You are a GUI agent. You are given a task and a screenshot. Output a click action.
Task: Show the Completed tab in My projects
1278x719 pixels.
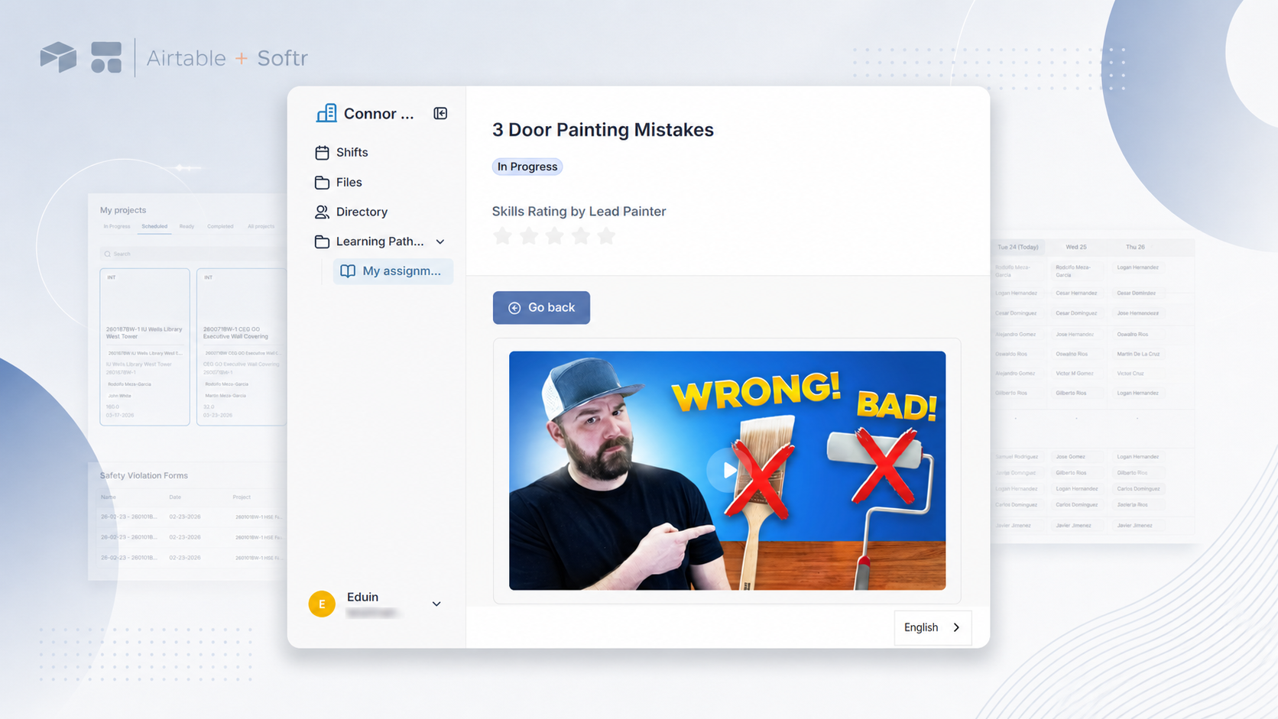tap(220, 226)
